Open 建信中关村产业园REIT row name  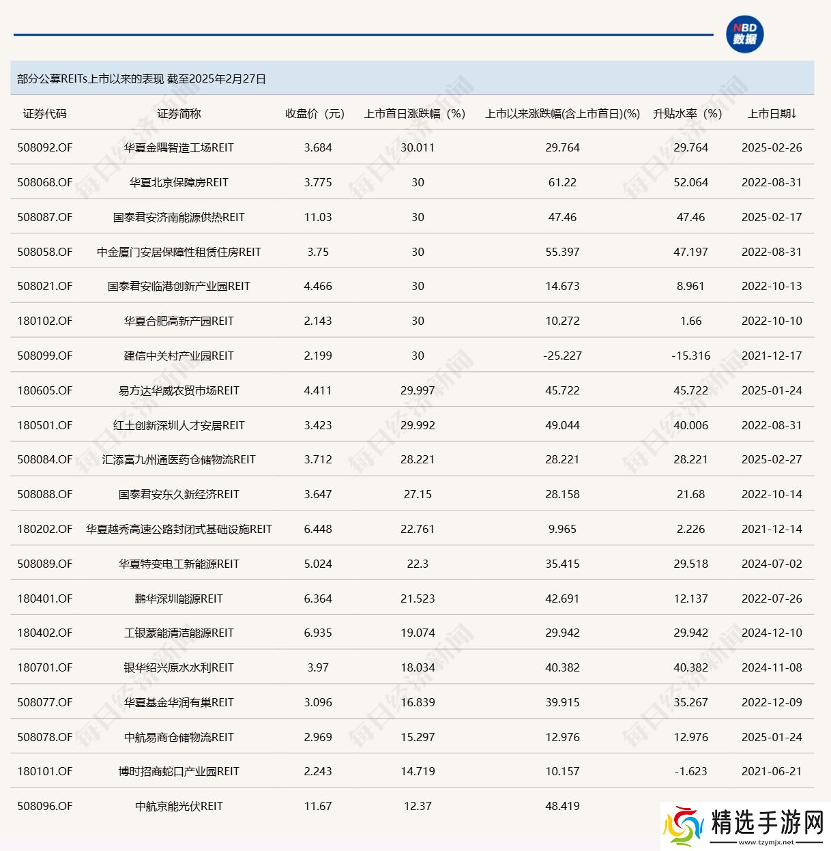click(x=179, y=356)
